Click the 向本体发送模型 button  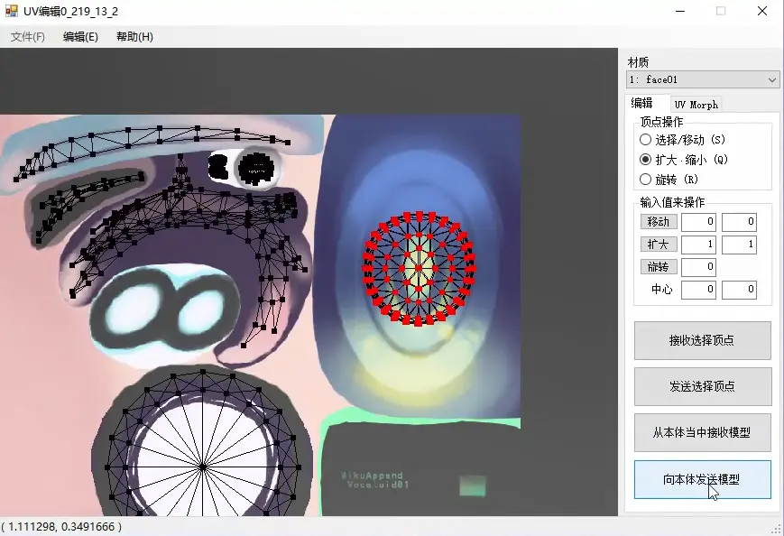point(703,479)
